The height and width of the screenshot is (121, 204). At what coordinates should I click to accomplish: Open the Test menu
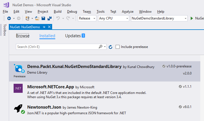pos(113,12)
